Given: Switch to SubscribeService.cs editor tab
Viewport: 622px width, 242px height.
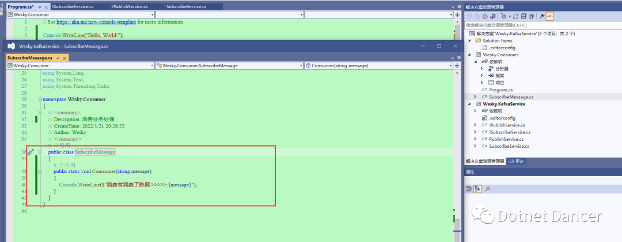Looking at the screenshot, I should [187, 7].
